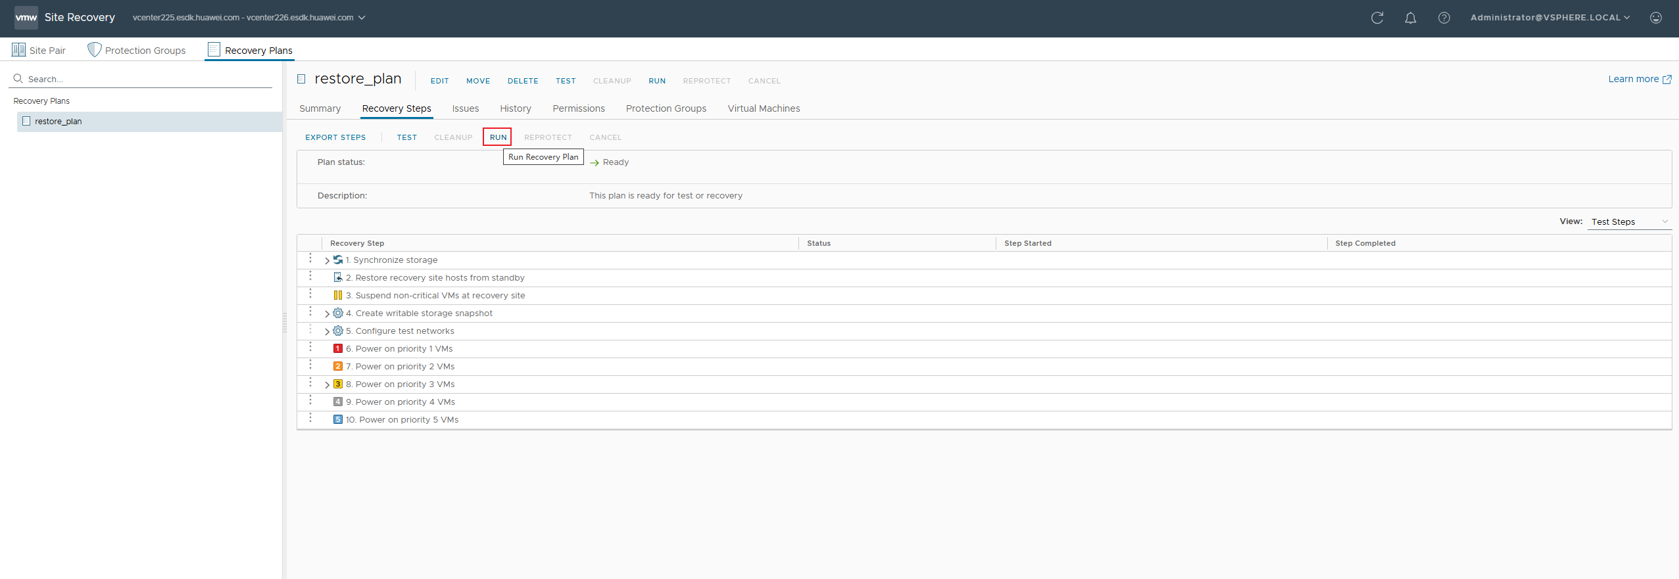This screenshot has height=579, width=1679.
Task: Click the refresh icon in header
Action: (x=1377, y=18)
